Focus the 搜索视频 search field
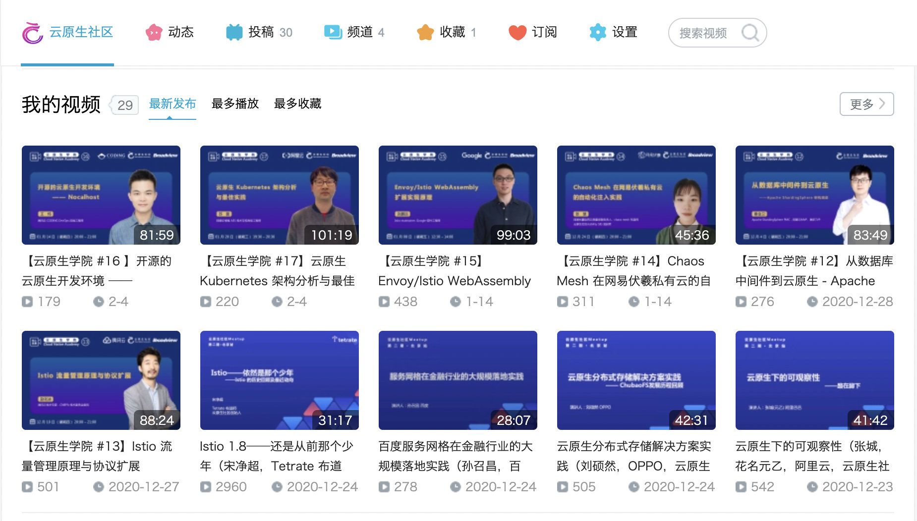The height and width of the screenshot is (521, 917). (703, 33)
